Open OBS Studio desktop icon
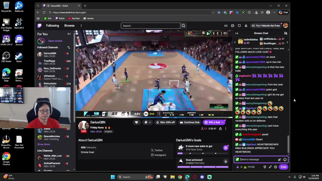Screen dimensions: 322x181 click(6, 57)
